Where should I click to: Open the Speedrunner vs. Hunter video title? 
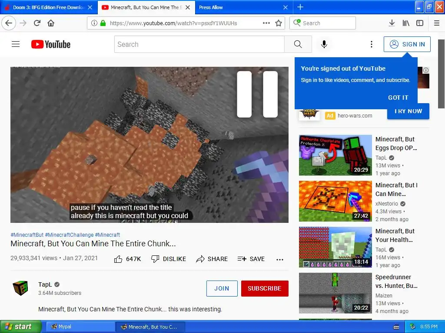pyautogui.click(x=396, y=281)
